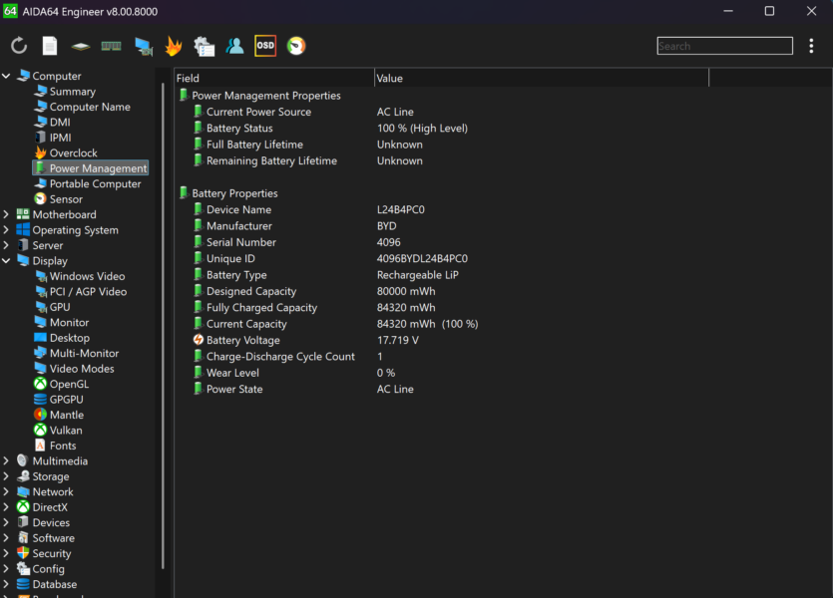Click the Value column header
833x598 pixels.
[x=542, y=78]
